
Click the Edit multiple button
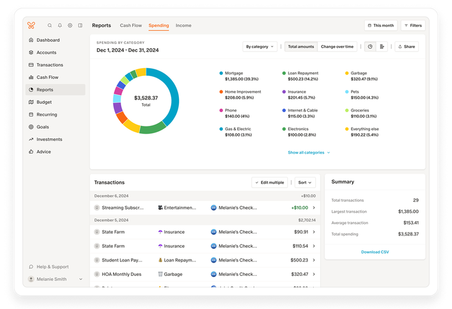pyautogui.click(x=269, y=182)
